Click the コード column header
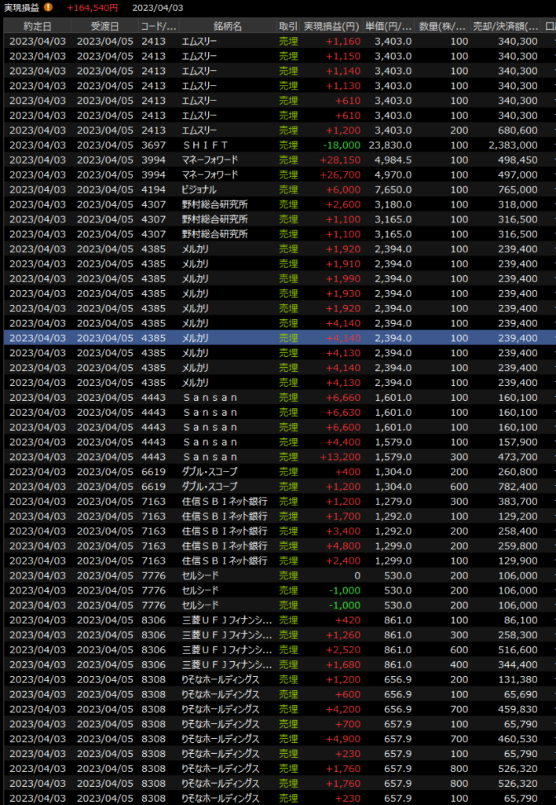The width and height of the screenshot is (556, 805). point(158,26)
